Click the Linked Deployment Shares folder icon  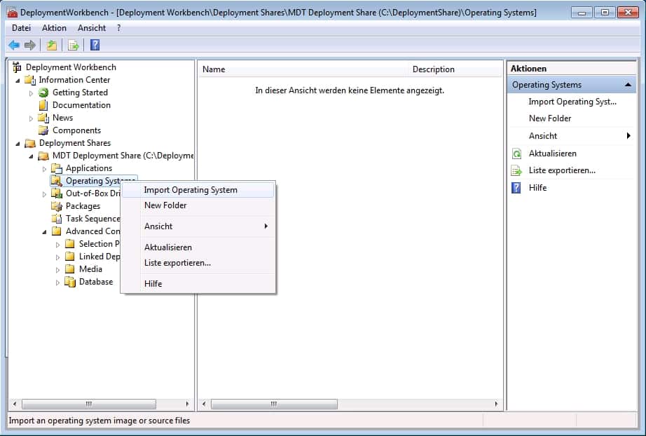(70, 257)
